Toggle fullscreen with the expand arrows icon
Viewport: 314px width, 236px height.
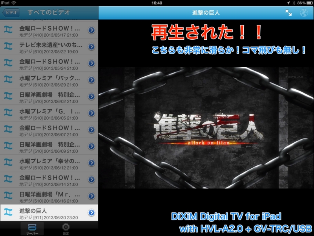[288, 13]
